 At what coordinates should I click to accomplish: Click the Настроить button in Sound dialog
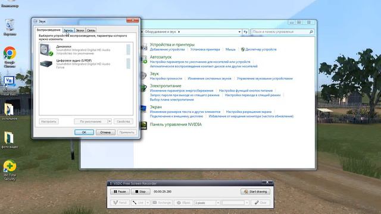tap(49, 121)
